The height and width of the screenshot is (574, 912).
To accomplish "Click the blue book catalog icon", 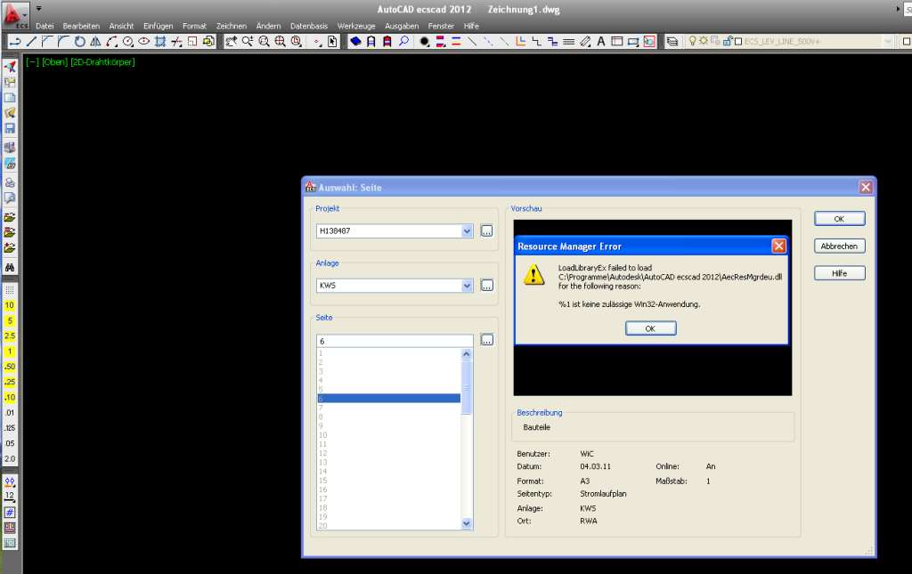I will (x=355, y=41).
